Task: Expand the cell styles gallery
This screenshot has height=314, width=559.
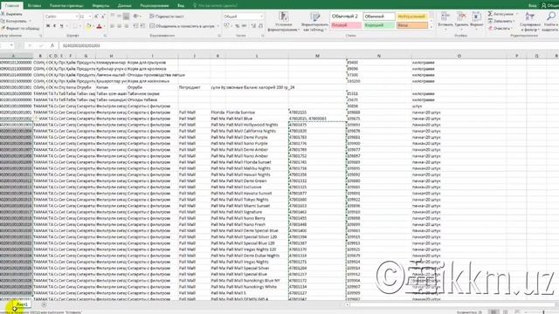Action: (431, 27)
